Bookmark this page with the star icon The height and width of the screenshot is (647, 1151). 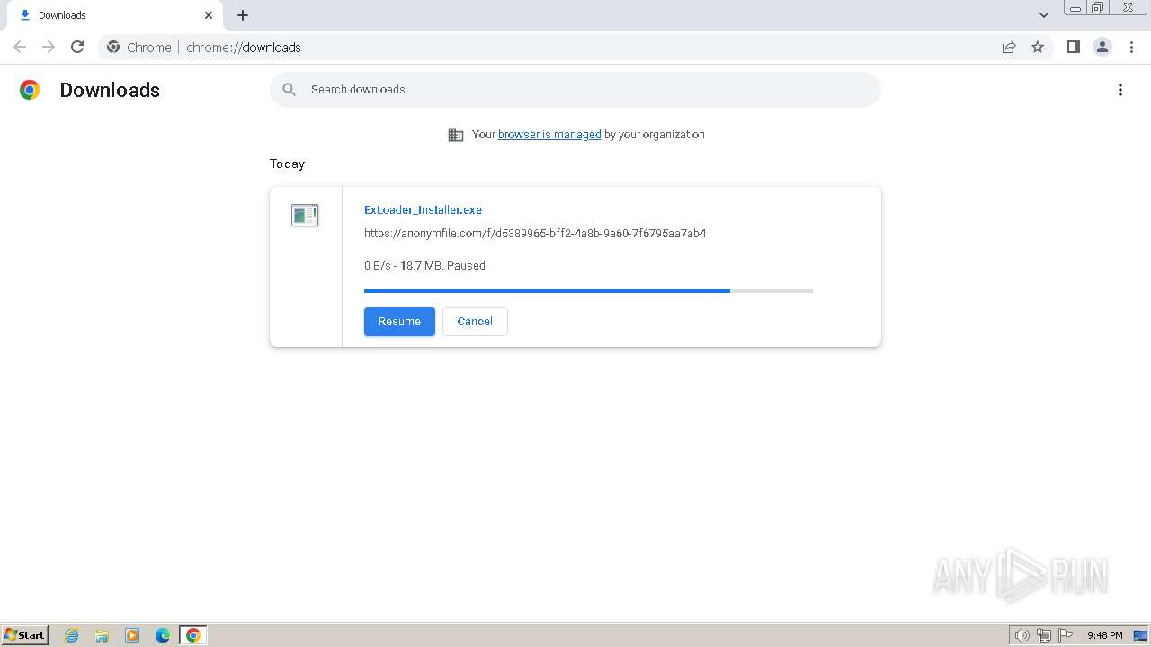point(1038,47)
